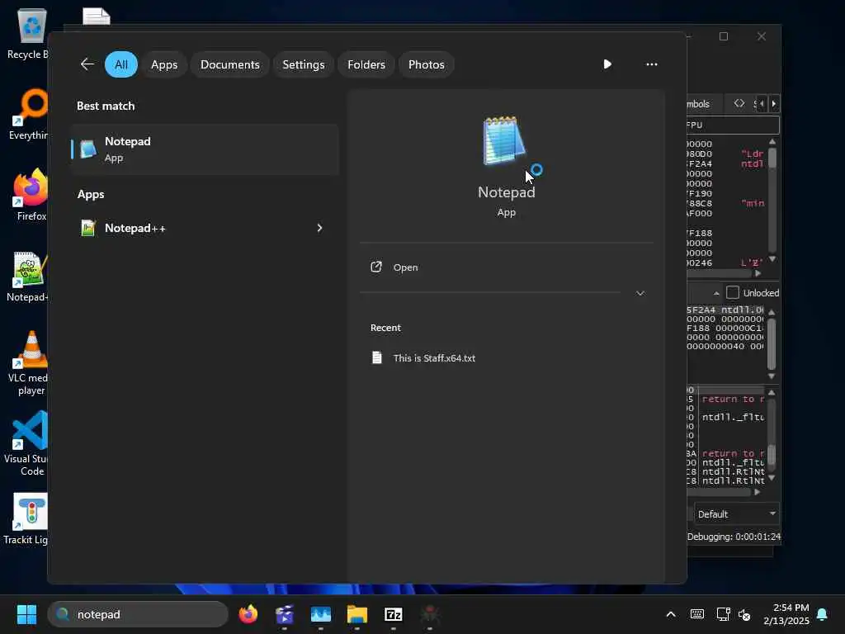Switch to the Folders filter tab
This screenshot has width=845, height=634.
(x=366, y=64)
